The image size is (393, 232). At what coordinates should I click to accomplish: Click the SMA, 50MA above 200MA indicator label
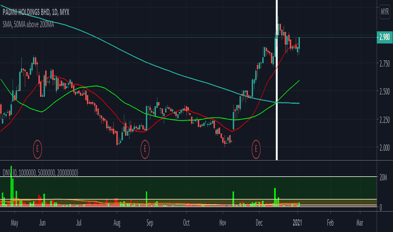tap(28, 24)
